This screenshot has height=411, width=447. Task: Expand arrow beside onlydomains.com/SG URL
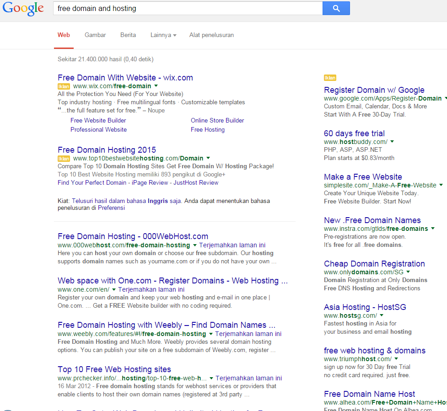point(408,272)
